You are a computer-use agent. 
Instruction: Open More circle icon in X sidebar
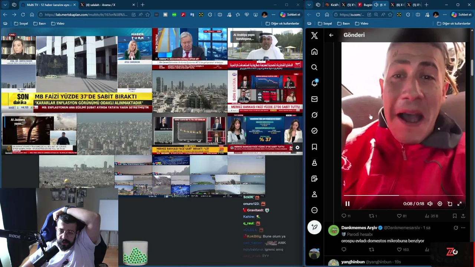(314, 210)
